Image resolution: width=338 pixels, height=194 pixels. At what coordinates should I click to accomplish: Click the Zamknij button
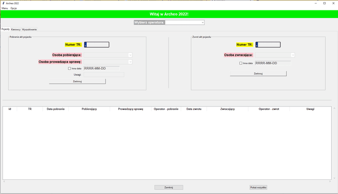point(169,187)
